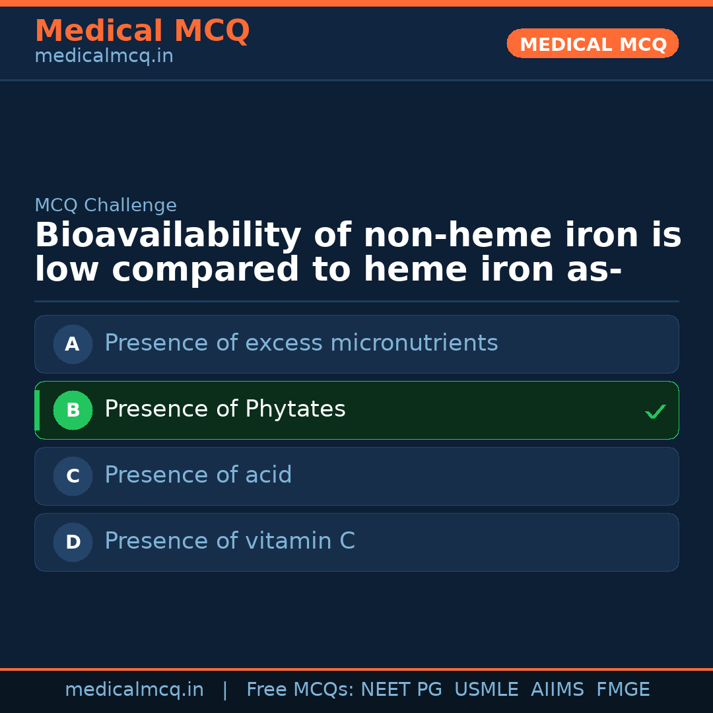The width and height of the screenshot is (713, 713).
Task: Open medicalmcq.in link in the footer
Action: point(134,690)
